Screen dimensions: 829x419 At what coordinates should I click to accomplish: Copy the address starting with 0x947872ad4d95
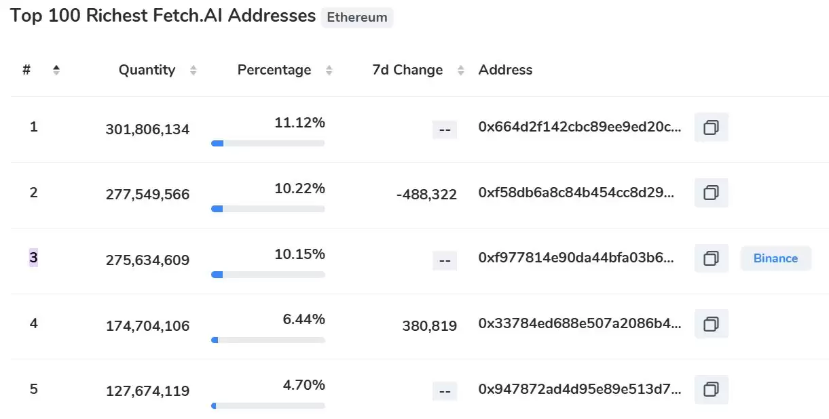(x=711, y=389)
